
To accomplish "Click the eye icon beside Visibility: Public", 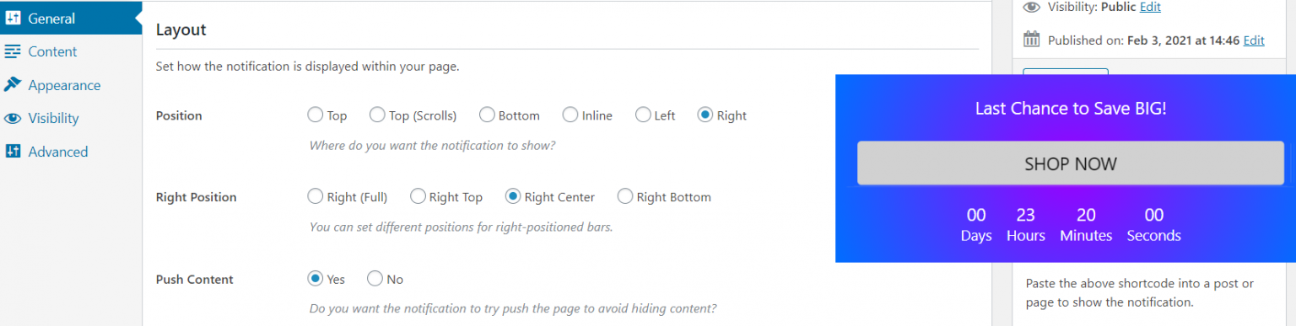I will [1031, 7].
